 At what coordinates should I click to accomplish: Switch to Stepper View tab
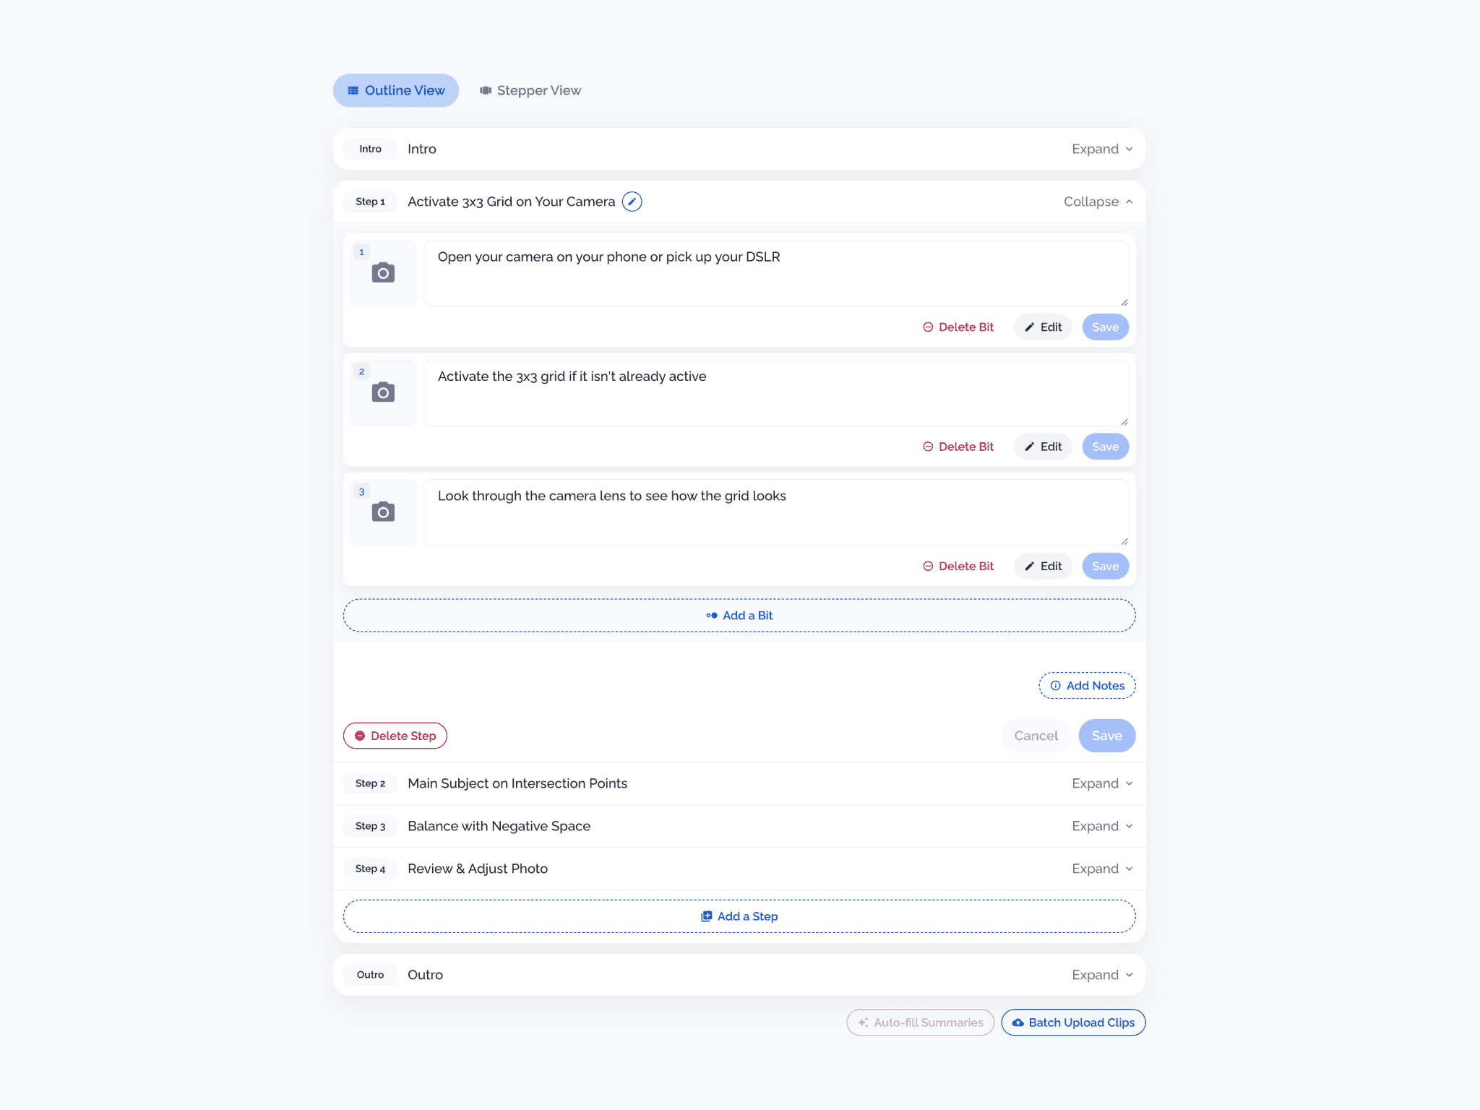(x=531, y=90)
